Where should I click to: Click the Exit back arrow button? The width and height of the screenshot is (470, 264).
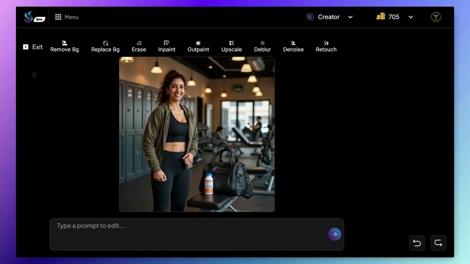click(26, 47)
